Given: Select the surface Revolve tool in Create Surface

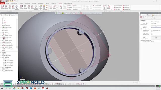Looking at the screenshot, I should click(x=25, y=7).
